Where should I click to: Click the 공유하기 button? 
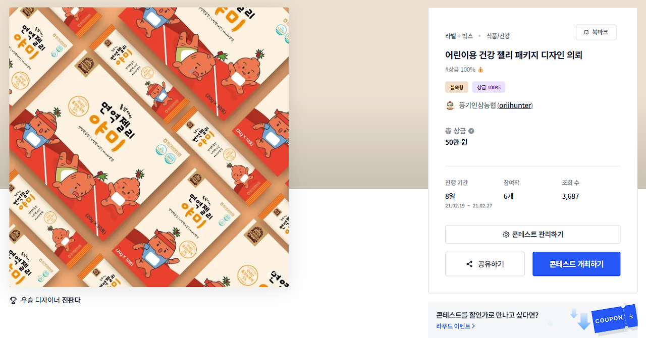[x=485, y=264]
